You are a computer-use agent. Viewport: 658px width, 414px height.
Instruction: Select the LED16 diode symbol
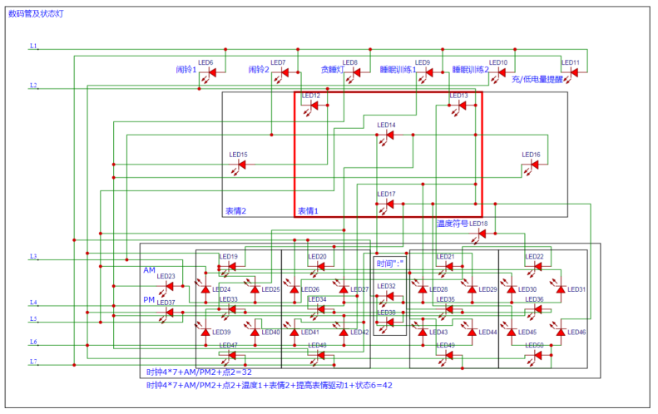(532, 166)
